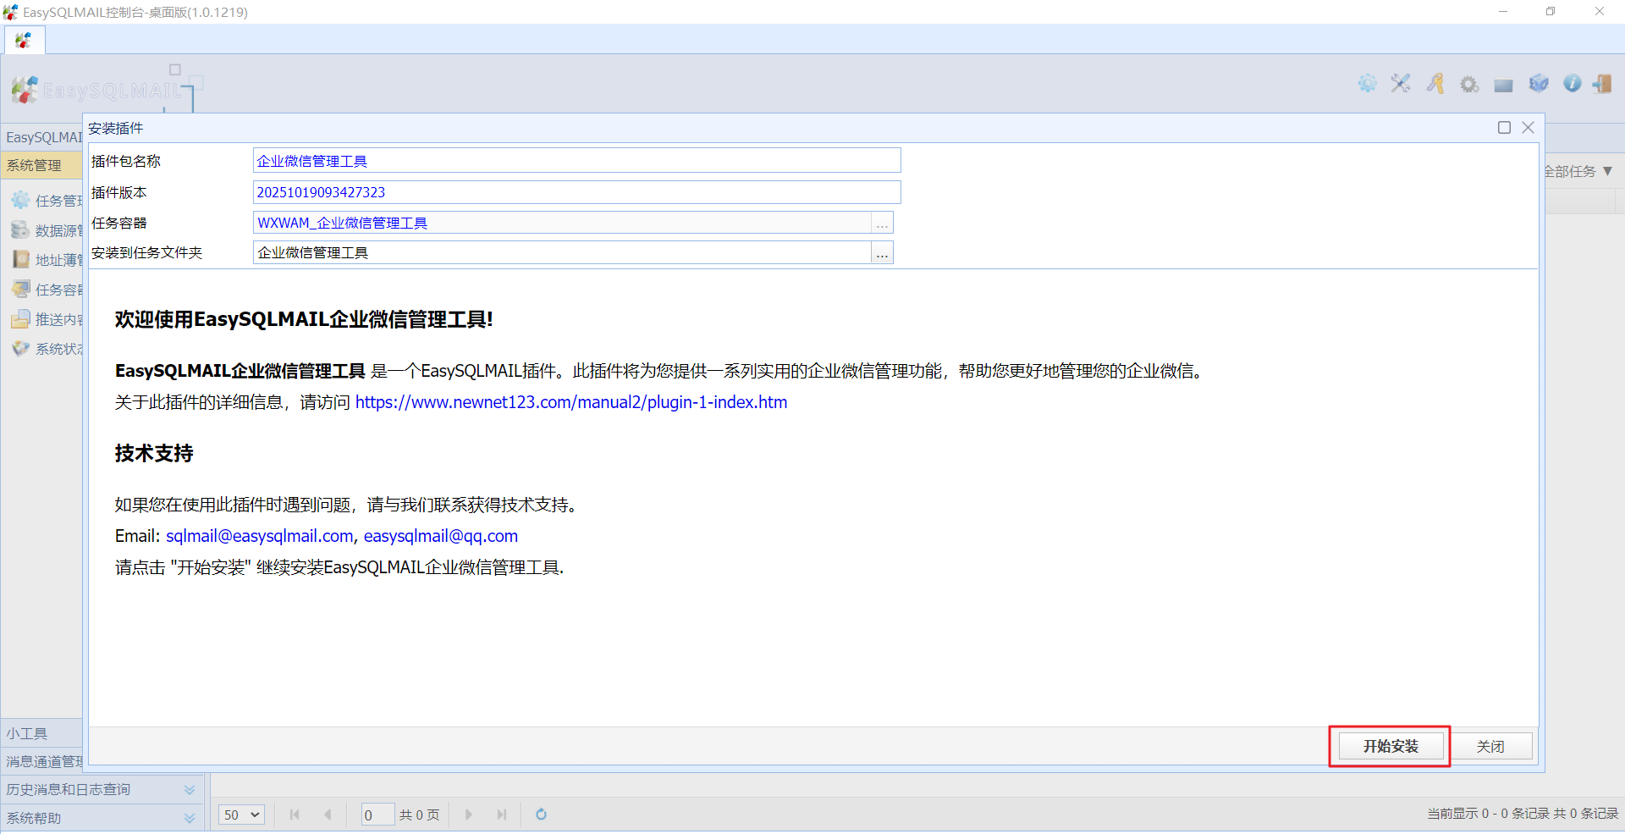Expand the 系统帮助 panel
Screen dimensions: 1625x834
pos(189,818)
